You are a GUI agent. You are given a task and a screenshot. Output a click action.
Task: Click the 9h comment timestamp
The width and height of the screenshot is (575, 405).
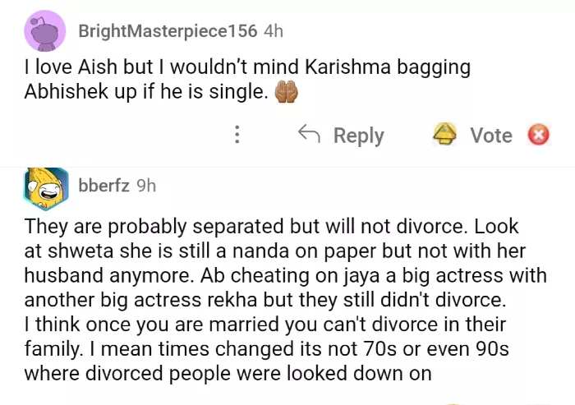(x=145, y=186)
